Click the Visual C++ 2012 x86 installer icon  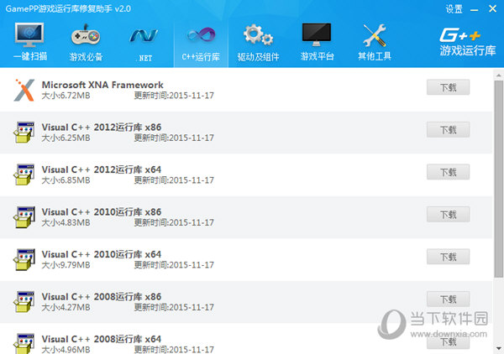click(24, 132)
